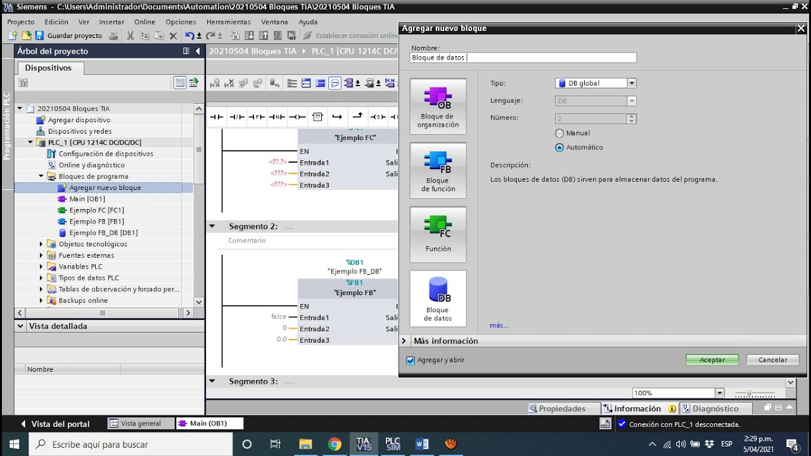The image size is (811, 456).
Task: Click the open branch instruction icon
Action: click(x=337, y=117)
